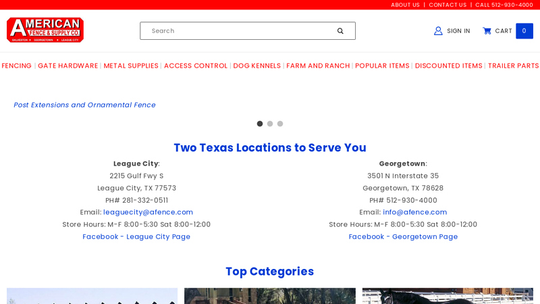Click Post Extensions and Ornamental Fence link
540x304 pixels.
click(x=84, y=105)
